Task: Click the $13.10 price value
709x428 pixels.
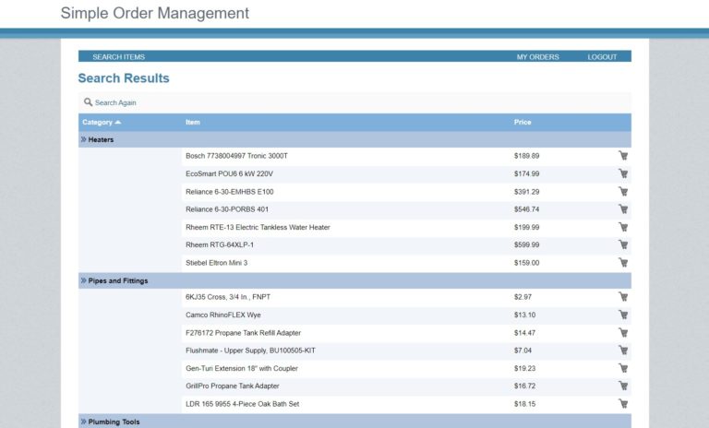Action: 524,315
